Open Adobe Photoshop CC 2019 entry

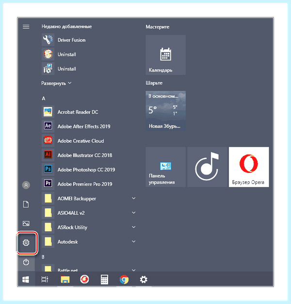[x=89, y=169]
